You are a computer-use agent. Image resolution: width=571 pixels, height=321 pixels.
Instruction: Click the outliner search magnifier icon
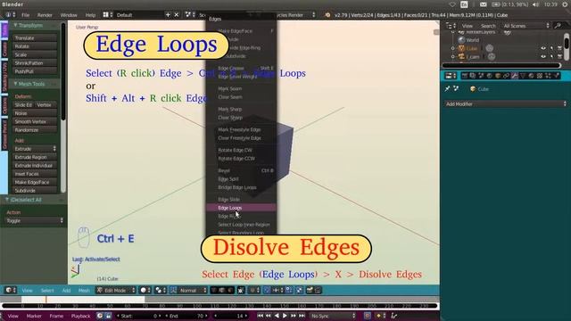[x=558, y=26]
